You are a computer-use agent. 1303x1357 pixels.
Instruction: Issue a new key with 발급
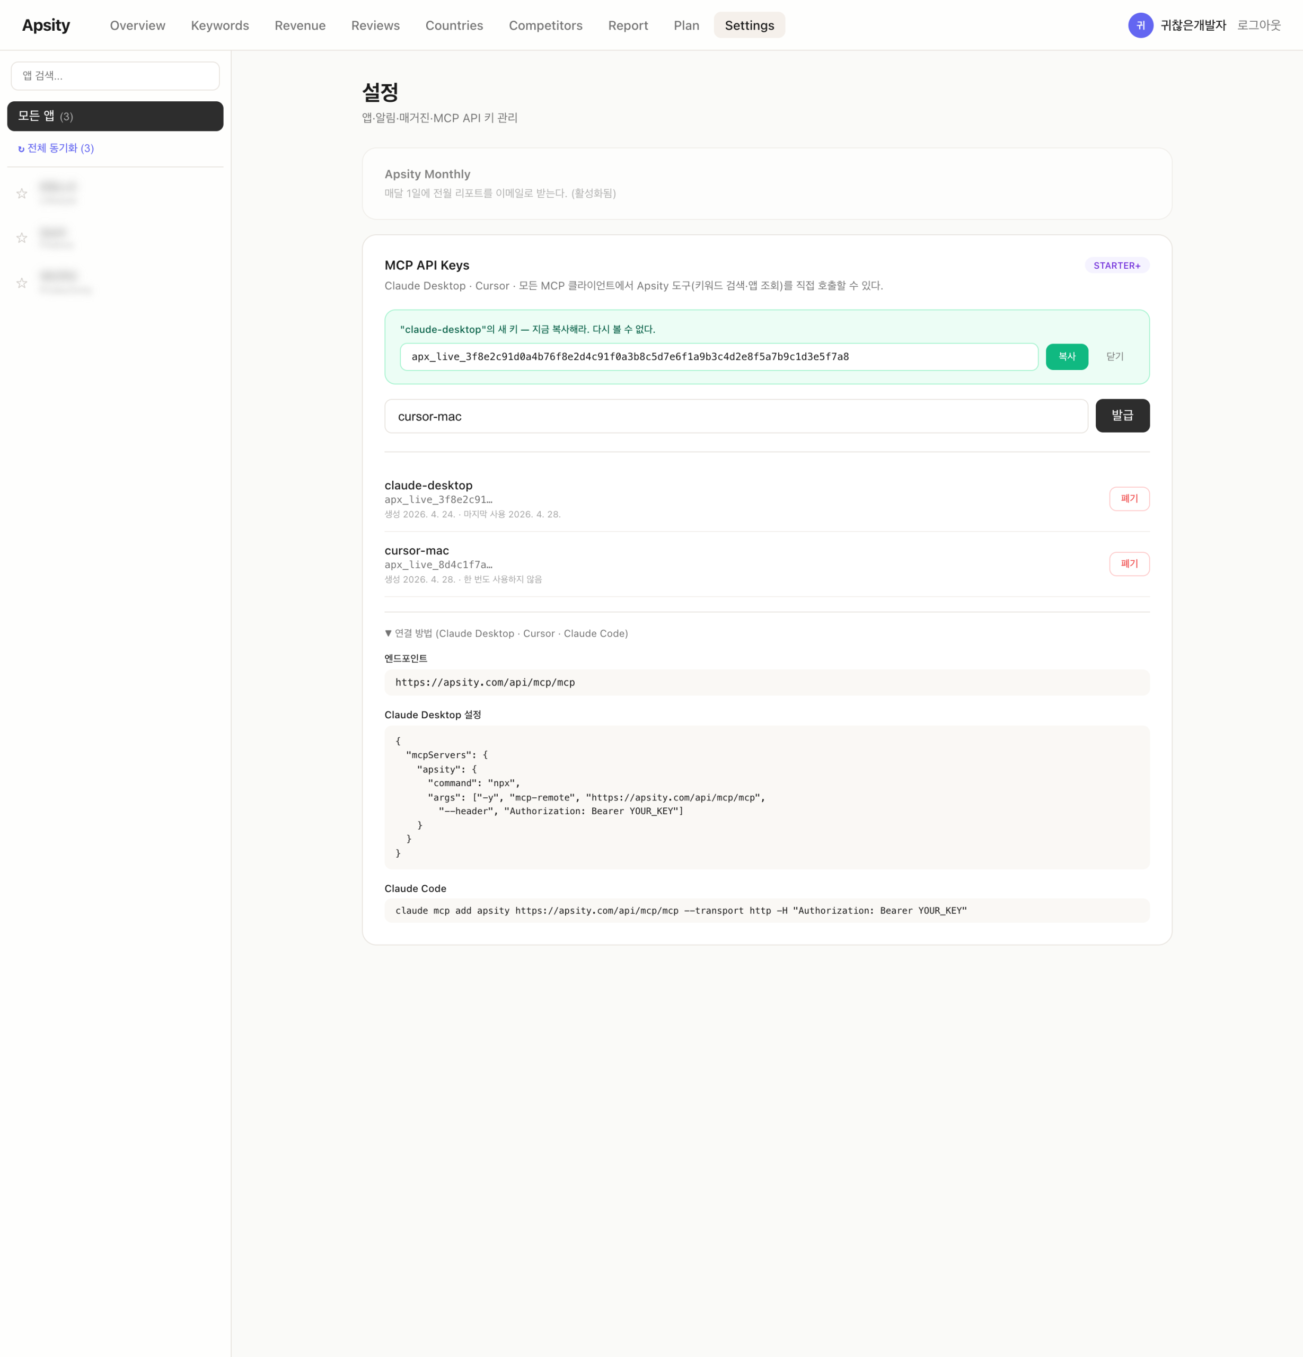click(1123, 416)
